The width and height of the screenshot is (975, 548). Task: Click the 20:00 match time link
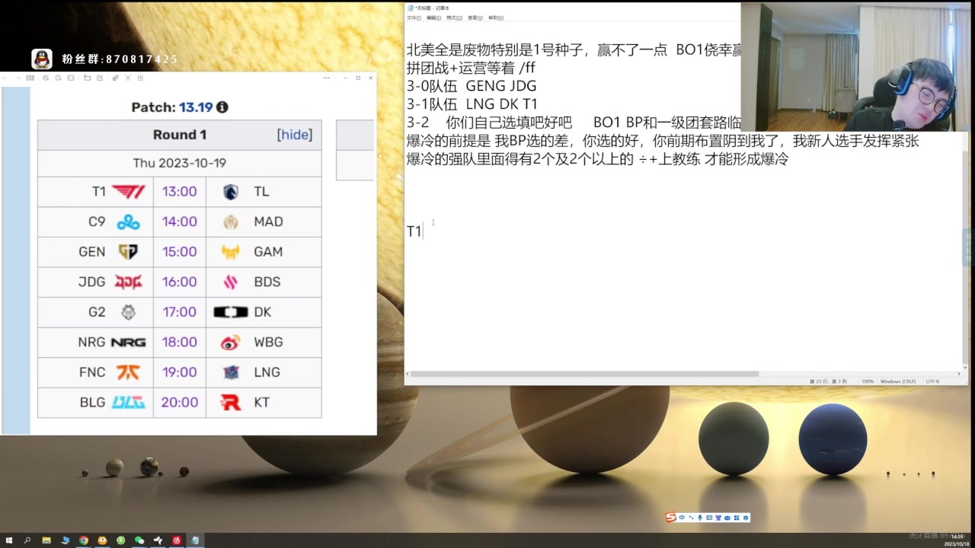pos(180,403)
